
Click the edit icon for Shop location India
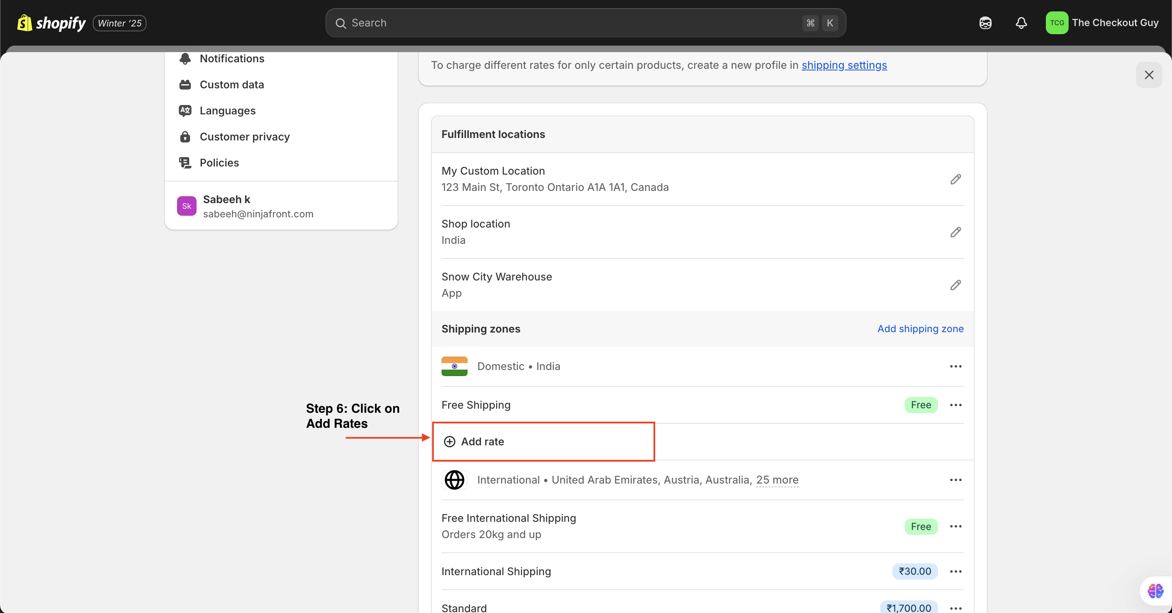point(955,232)
